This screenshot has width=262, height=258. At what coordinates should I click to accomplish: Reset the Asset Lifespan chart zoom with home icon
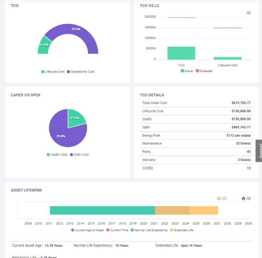tap(243, 198)
